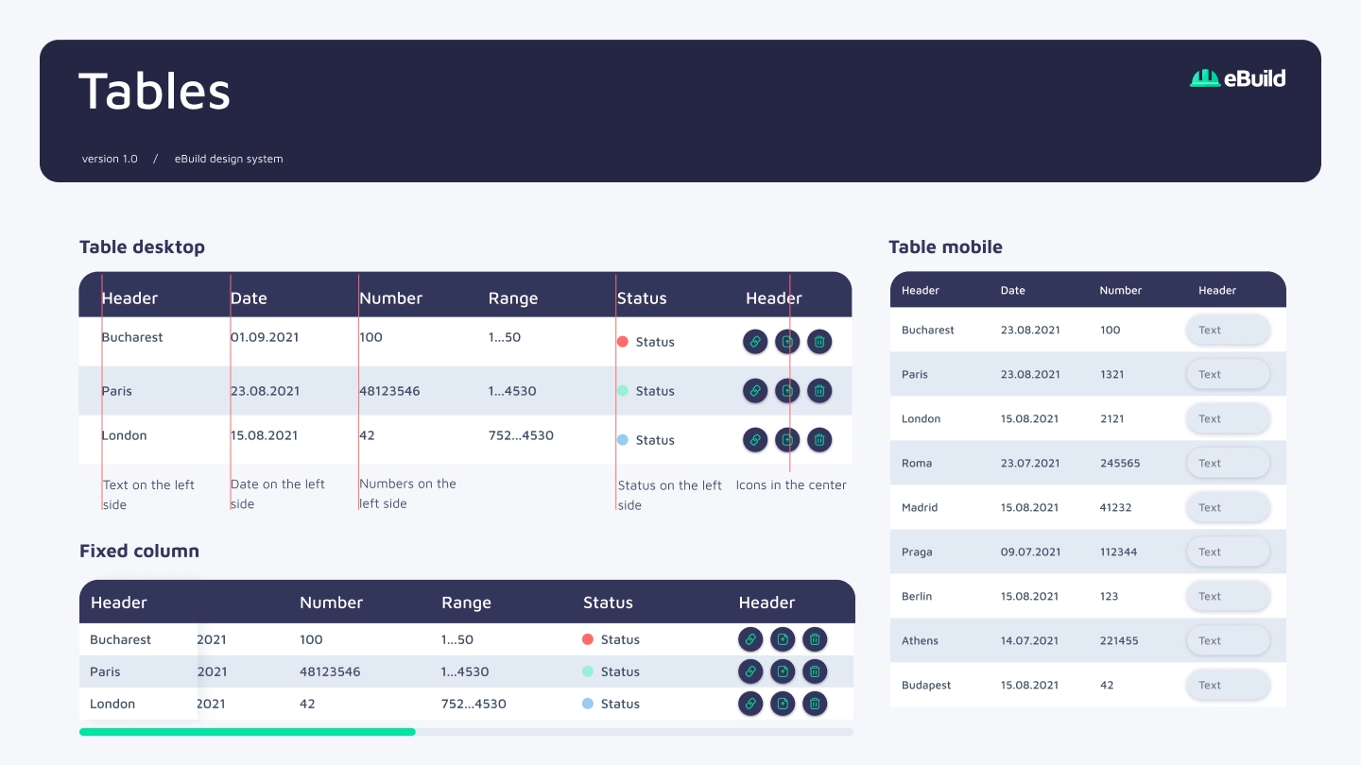Click the Text button in mobile Bucharest row
The image size is (1361, 765).
(x=1228, y=331)
